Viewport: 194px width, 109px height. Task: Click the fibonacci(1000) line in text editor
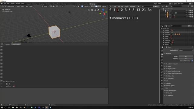click(124, 18)
